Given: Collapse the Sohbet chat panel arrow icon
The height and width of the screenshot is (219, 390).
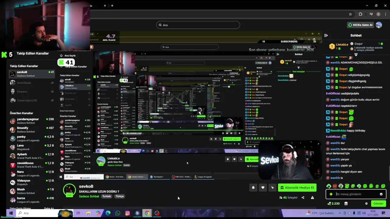Looking at the screenshot, I should [326, 35].
